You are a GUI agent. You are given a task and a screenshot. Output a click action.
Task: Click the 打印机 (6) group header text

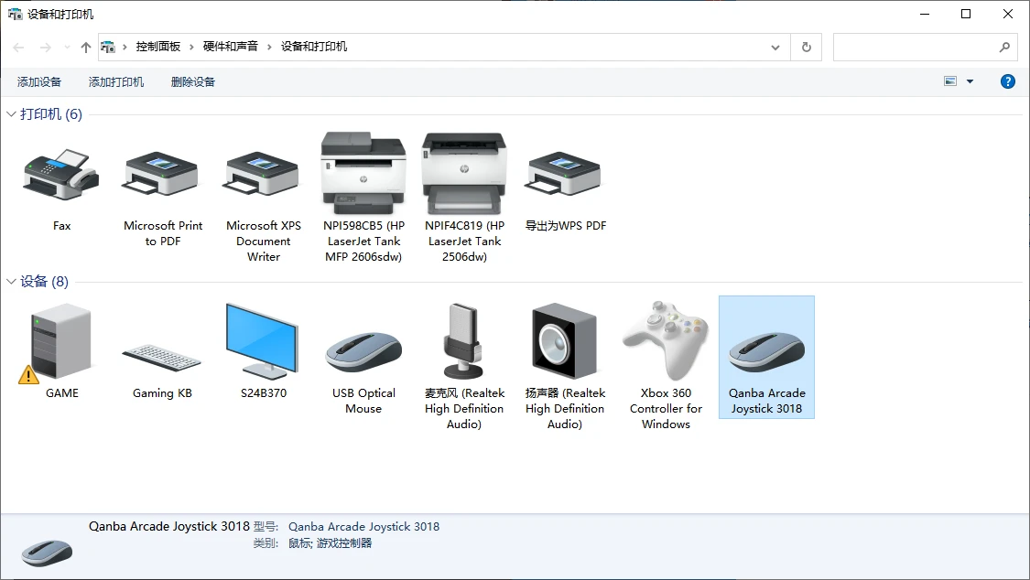coord(51,114)
